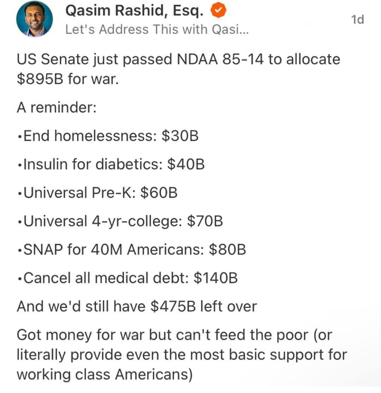The height and width of the screenshot is (393, 381).
Task: Select the End homelessness: $30B bullet
Action: [x=108, y=136]
